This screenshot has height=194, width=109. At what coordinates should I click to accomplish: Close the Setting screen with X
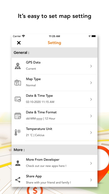point(19,43)
